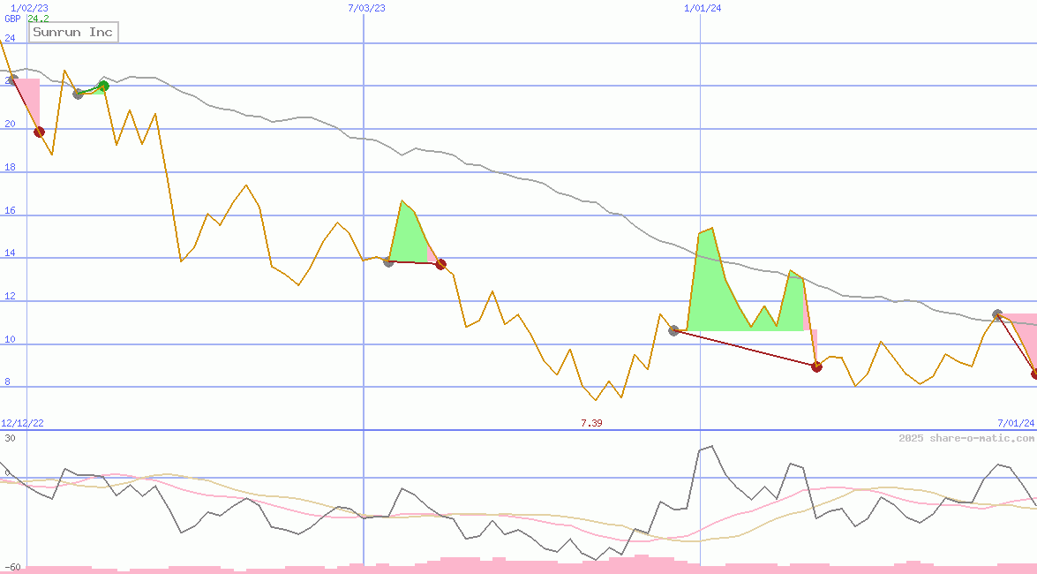Click the last grey marker near 11.4
The image size is (1037, 574).
(x=997, y=314)
